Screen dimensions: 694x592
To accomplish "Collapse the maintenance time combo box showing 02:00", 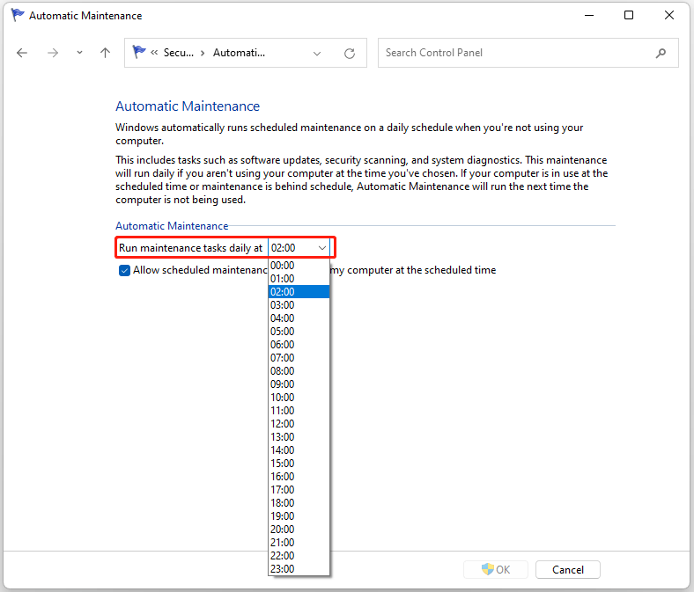I will tap(299, 248).
